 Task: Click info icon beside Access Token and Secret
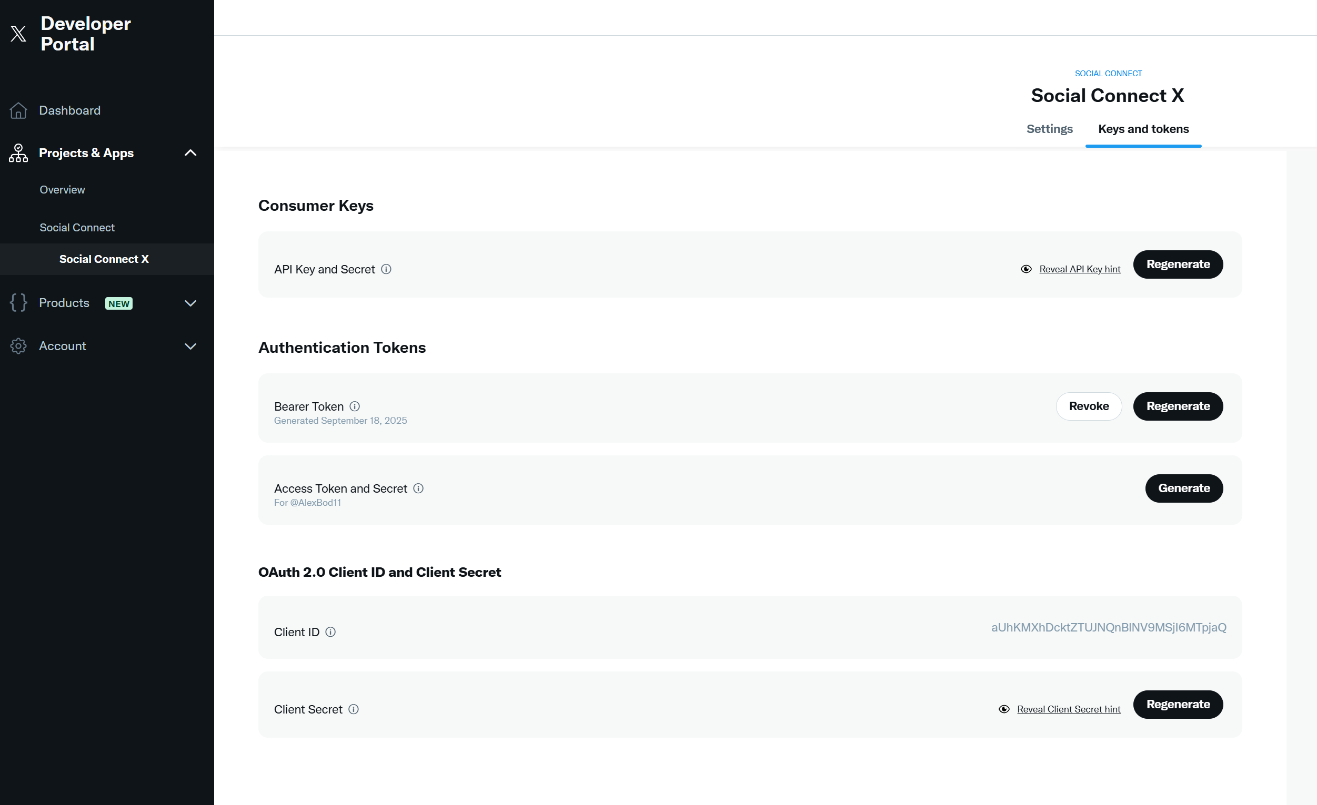(x=418, y=488)
